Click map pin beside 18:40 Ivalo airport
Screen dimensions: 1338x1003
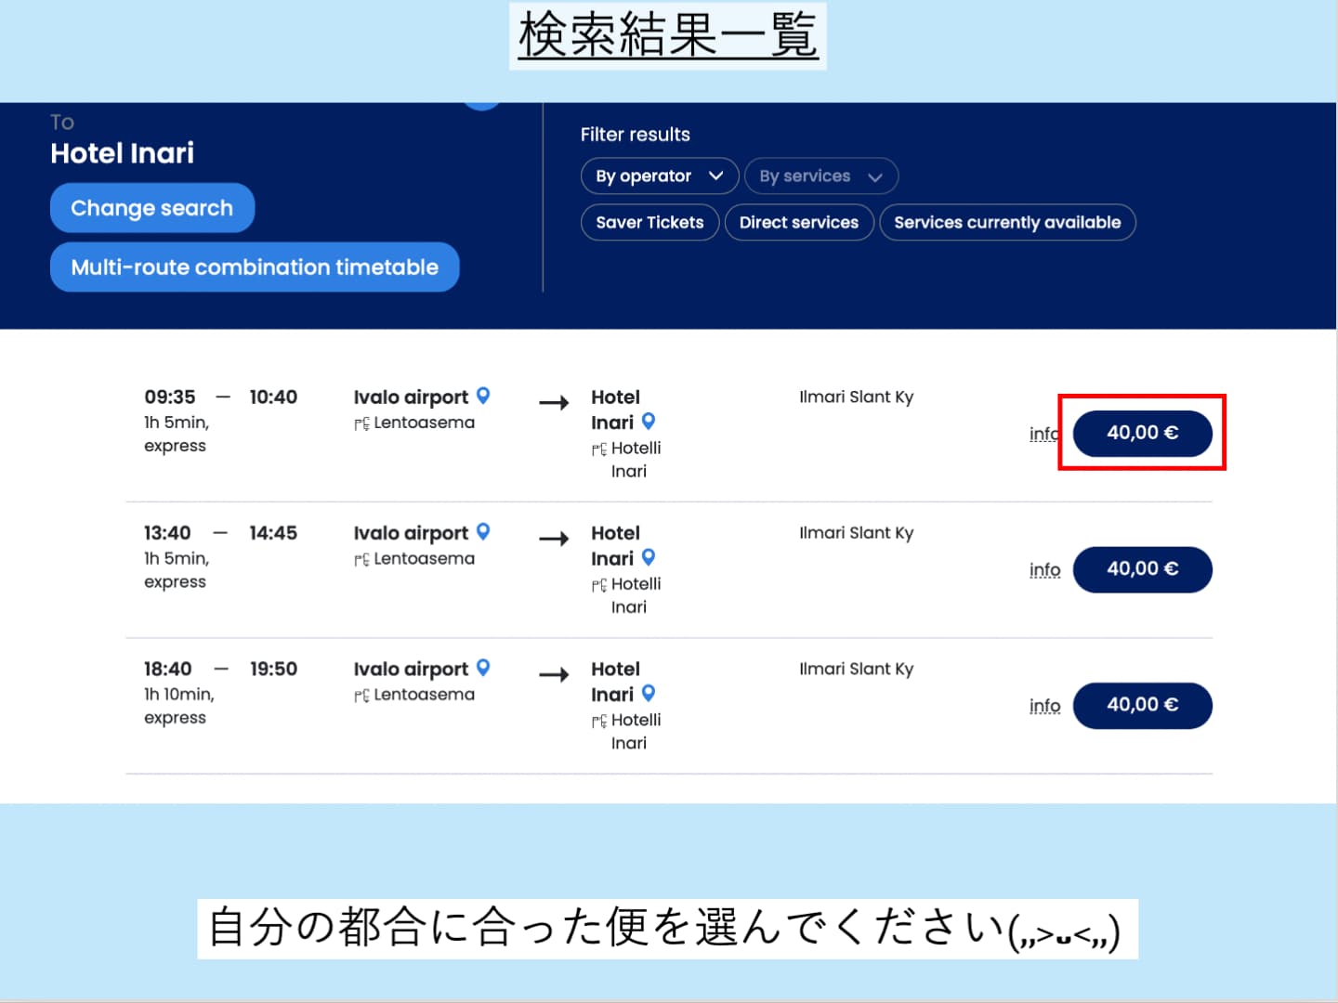pos(483,668)
